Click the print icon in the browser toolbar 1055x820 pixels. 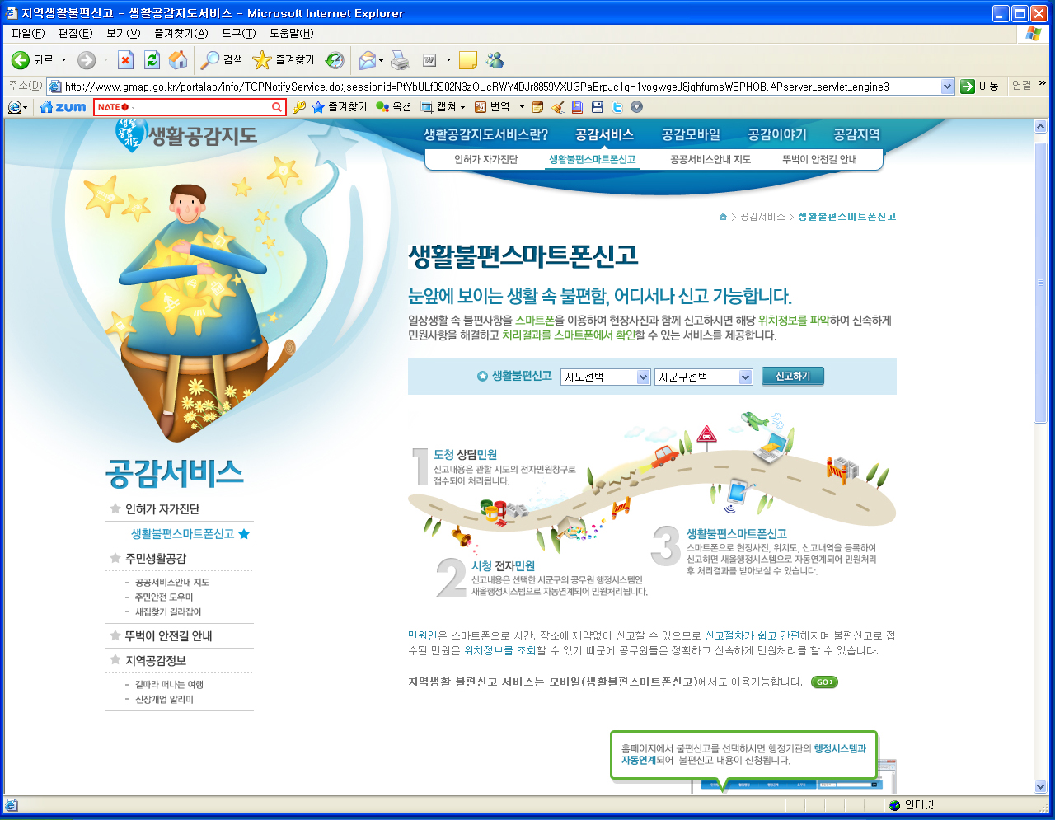399,59
